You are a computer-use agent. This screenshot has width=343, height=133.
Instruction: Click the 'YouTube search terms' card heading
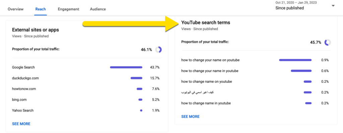(x=206, y=22)
